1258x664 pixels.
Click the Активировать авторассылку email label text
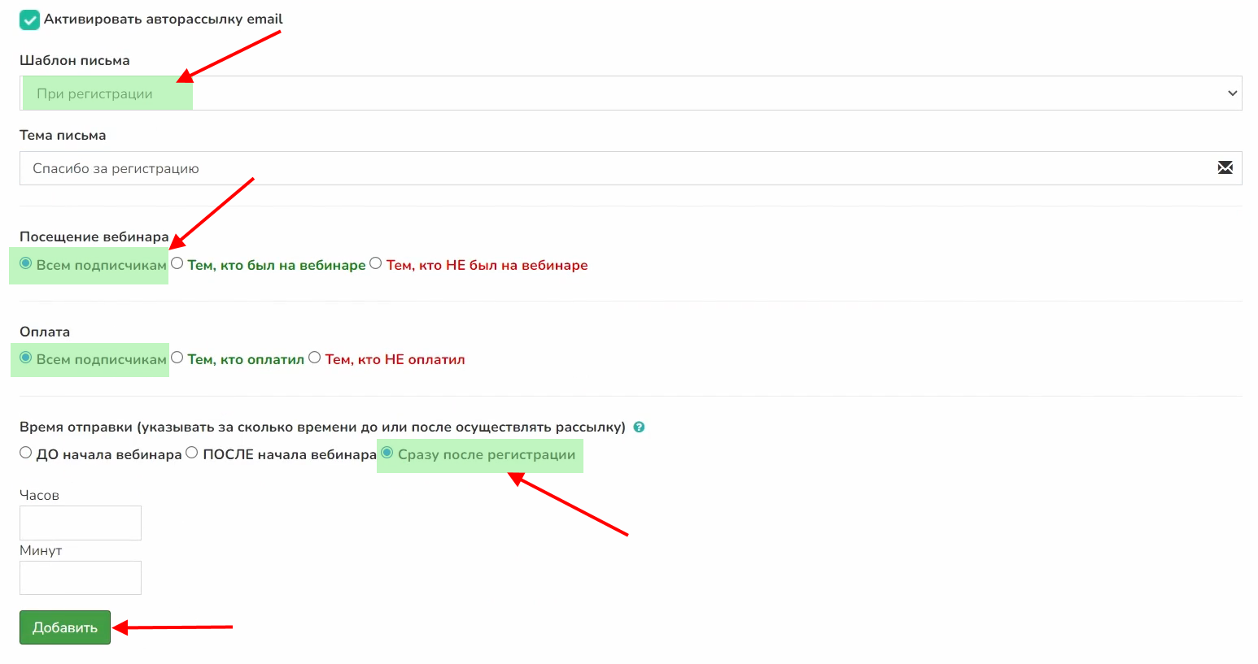point(163,20)
